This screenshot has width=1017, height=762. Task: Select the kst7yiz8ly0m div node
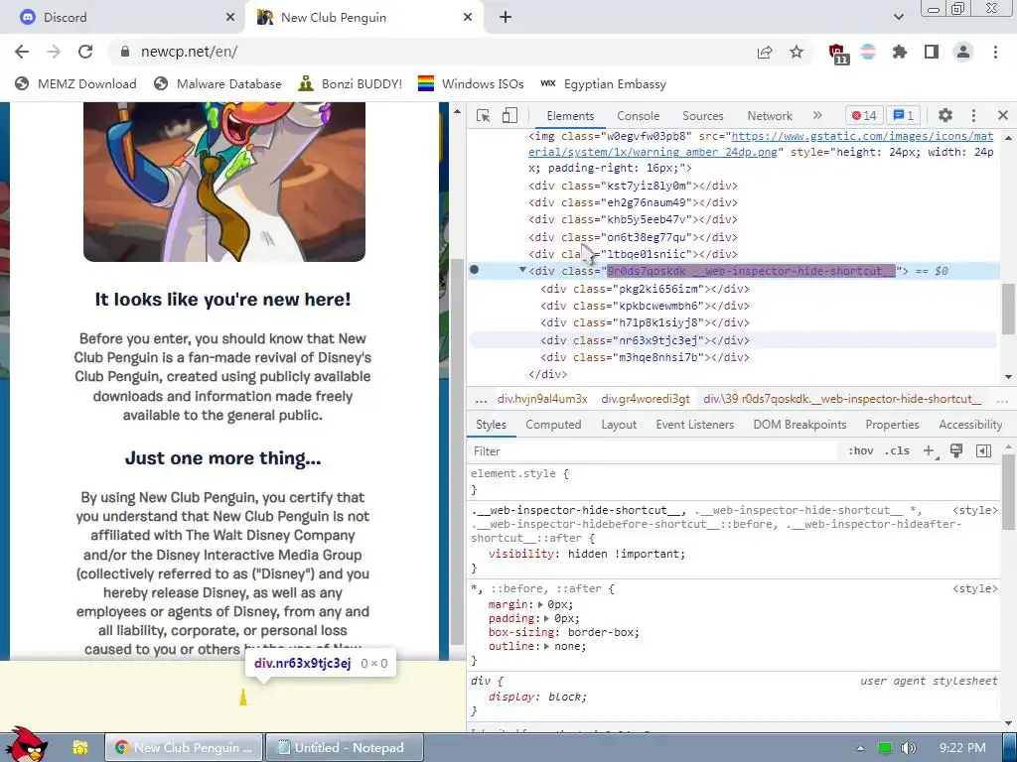pyautogui.click(x=633, y=186)
